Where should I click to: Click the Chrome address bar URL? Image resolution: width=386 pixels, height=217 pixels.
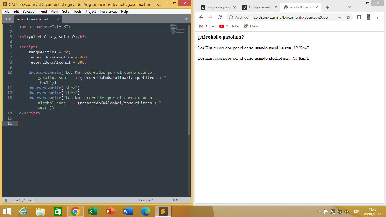click(x=292, y=17)
